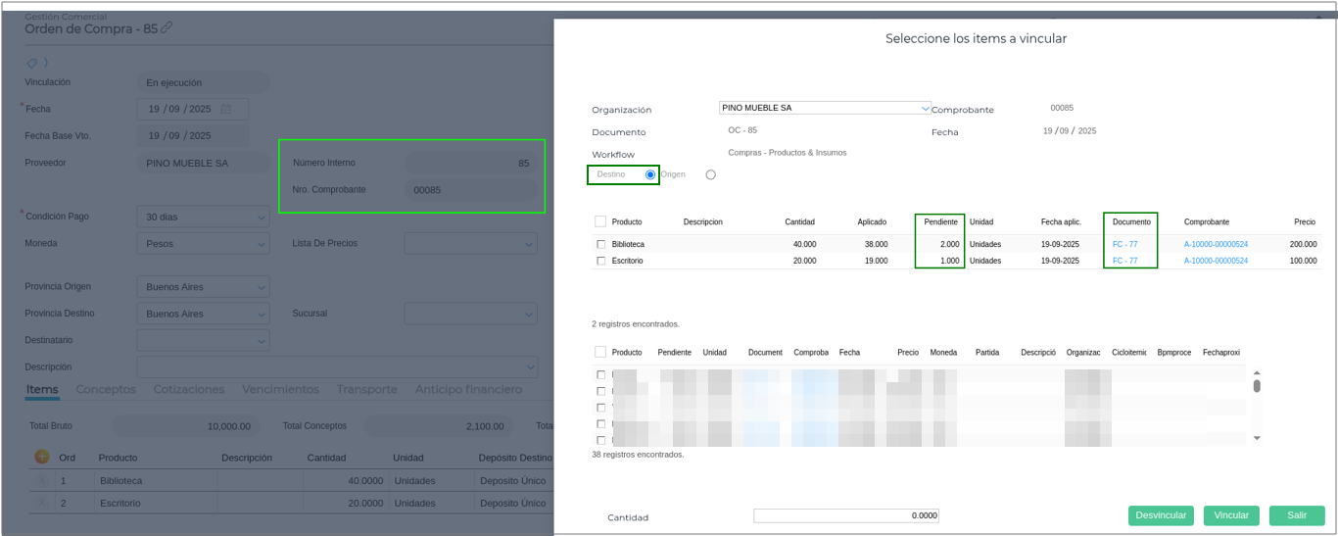Click scroll up arrow in lower records list

[x=1257, y=373]
